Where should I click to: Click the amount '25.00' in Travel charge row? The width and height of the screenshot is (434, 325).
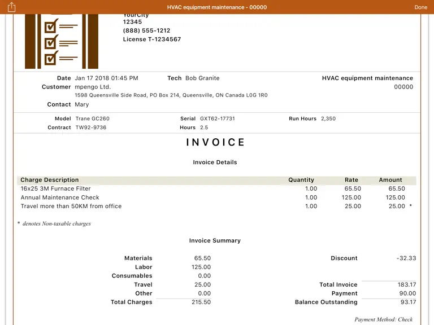point(397,206)
